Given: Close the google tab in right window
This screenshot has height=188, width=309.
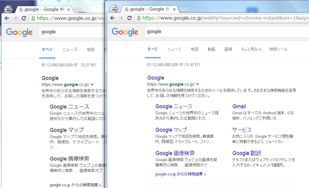Looking at the screenshot, I should [174, 9].
